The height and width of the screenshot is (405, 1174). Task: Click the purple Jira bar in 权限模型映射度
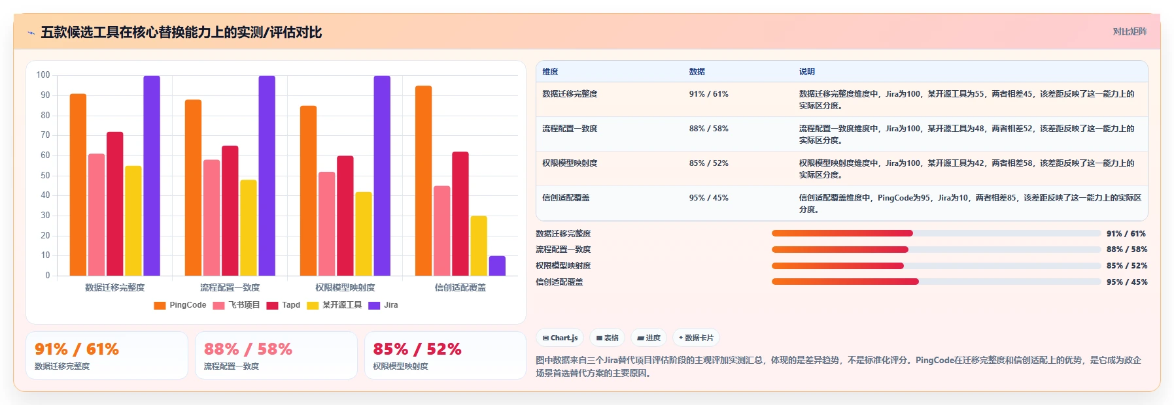382,176
